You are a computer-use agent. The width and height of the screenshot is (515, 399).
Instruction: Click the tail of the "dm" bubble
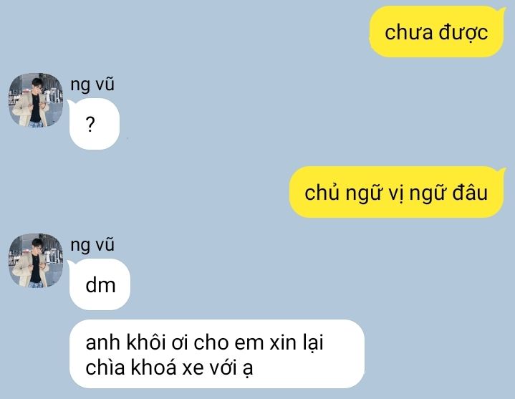pyautogui.click(x=71, y=264)
